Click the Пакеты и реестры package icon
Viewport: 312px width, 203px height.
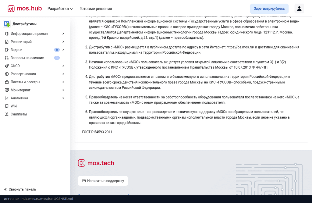(x=7, y=82)
